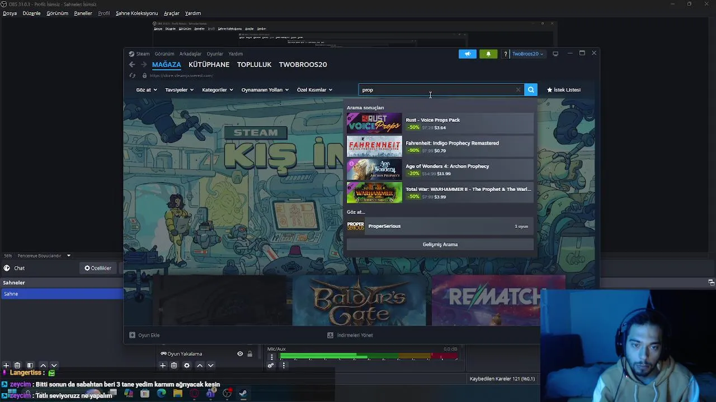Open Steam Oyunlar menu
The image size is (716, 402).
tap(215, 54)
